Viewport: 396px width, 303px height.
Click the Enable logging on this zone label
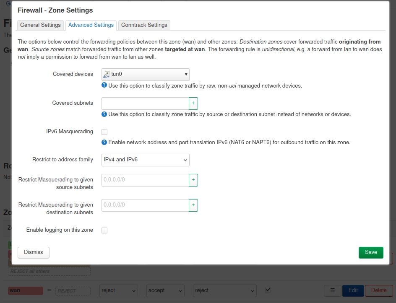click(60, 230)
